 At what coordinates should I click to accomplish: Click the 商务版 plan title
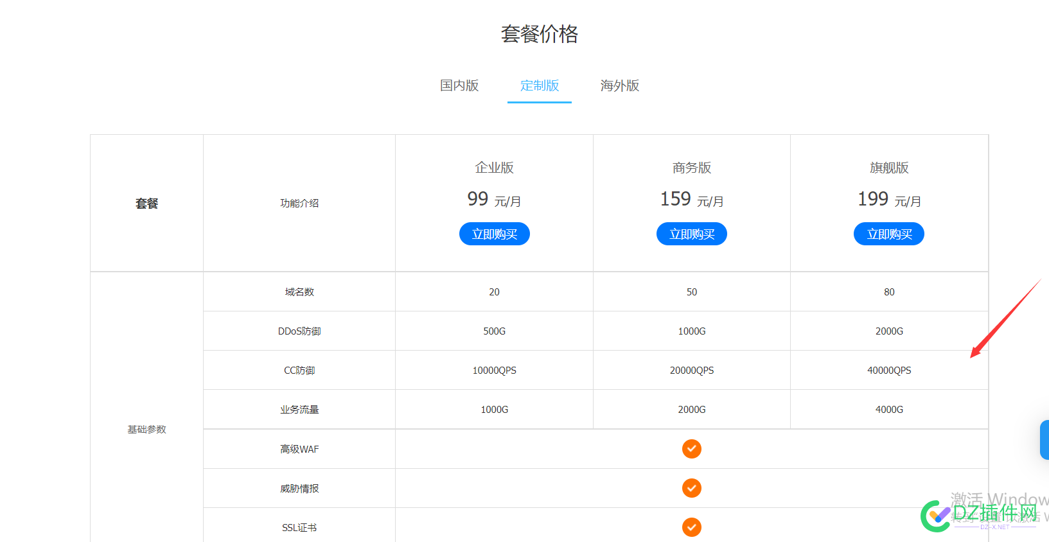[x=692, y=168]
